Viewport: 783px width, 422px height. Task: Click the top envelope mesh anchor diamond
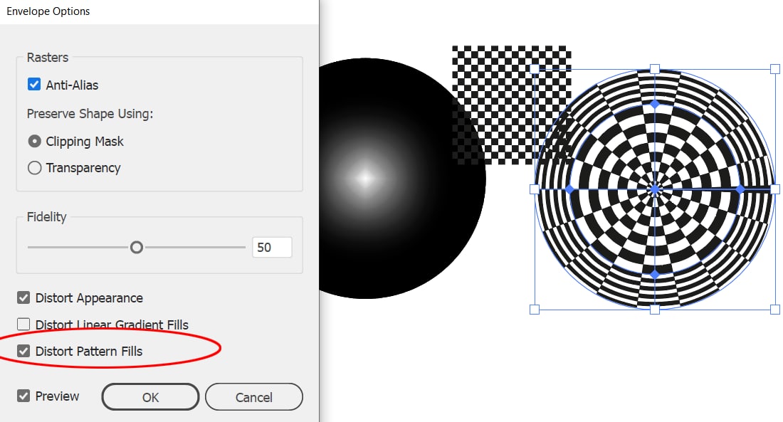click(655, 105)
